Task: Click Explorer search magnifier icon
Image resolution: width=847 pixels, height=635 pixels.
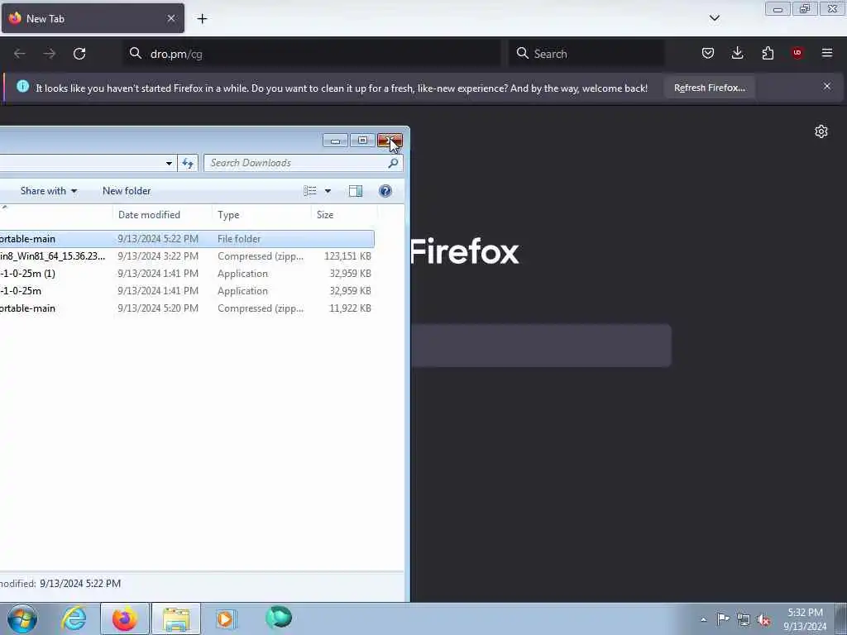Action: click(393, 163)
